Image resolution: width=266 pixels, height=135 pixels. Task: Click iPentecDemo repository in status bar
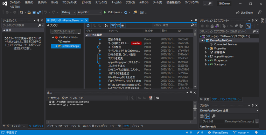click(218, 133)
